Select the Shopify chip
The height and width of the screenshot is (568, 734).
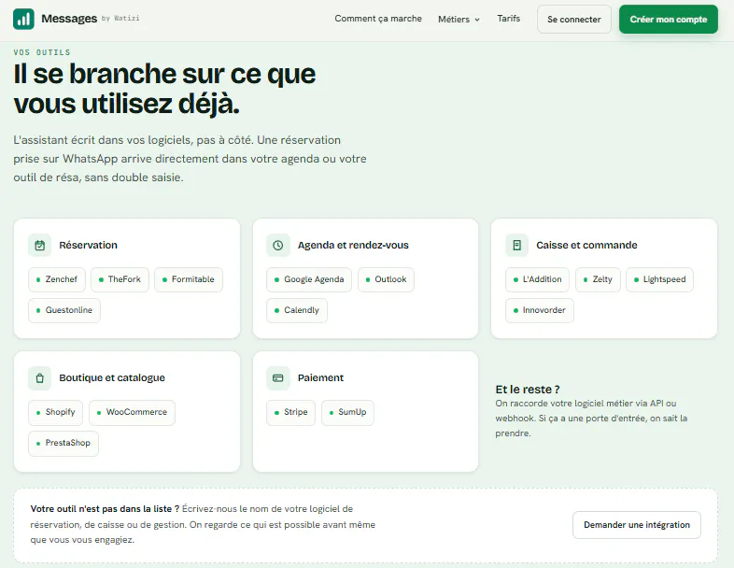tap(56, 413)
